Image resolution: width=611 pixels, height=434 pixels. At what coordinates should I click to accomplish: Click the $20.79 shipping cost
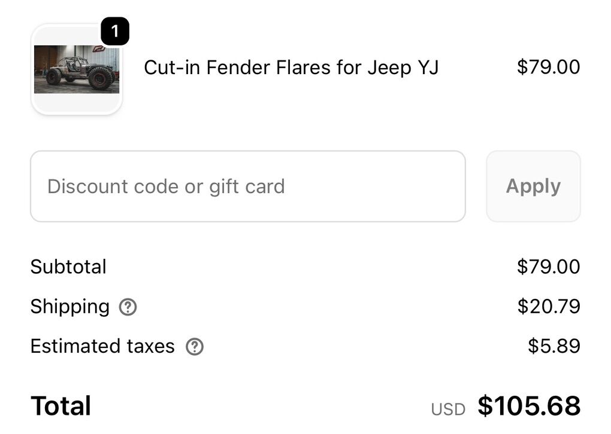pos(549,307)
